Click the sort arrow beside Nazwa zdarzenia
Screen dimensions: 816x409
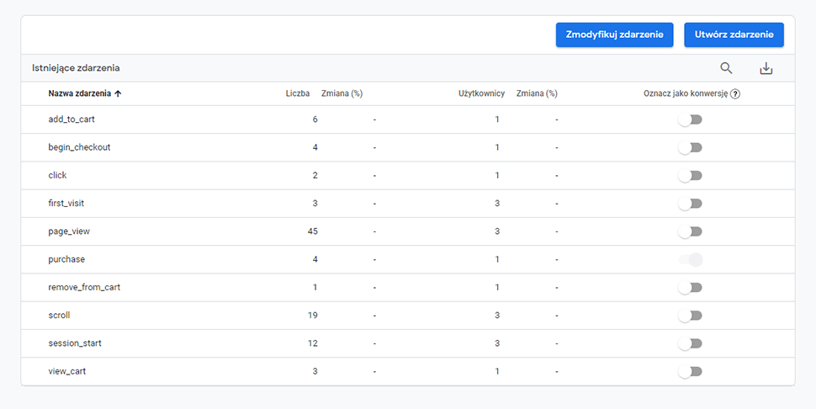click(118, 93)
